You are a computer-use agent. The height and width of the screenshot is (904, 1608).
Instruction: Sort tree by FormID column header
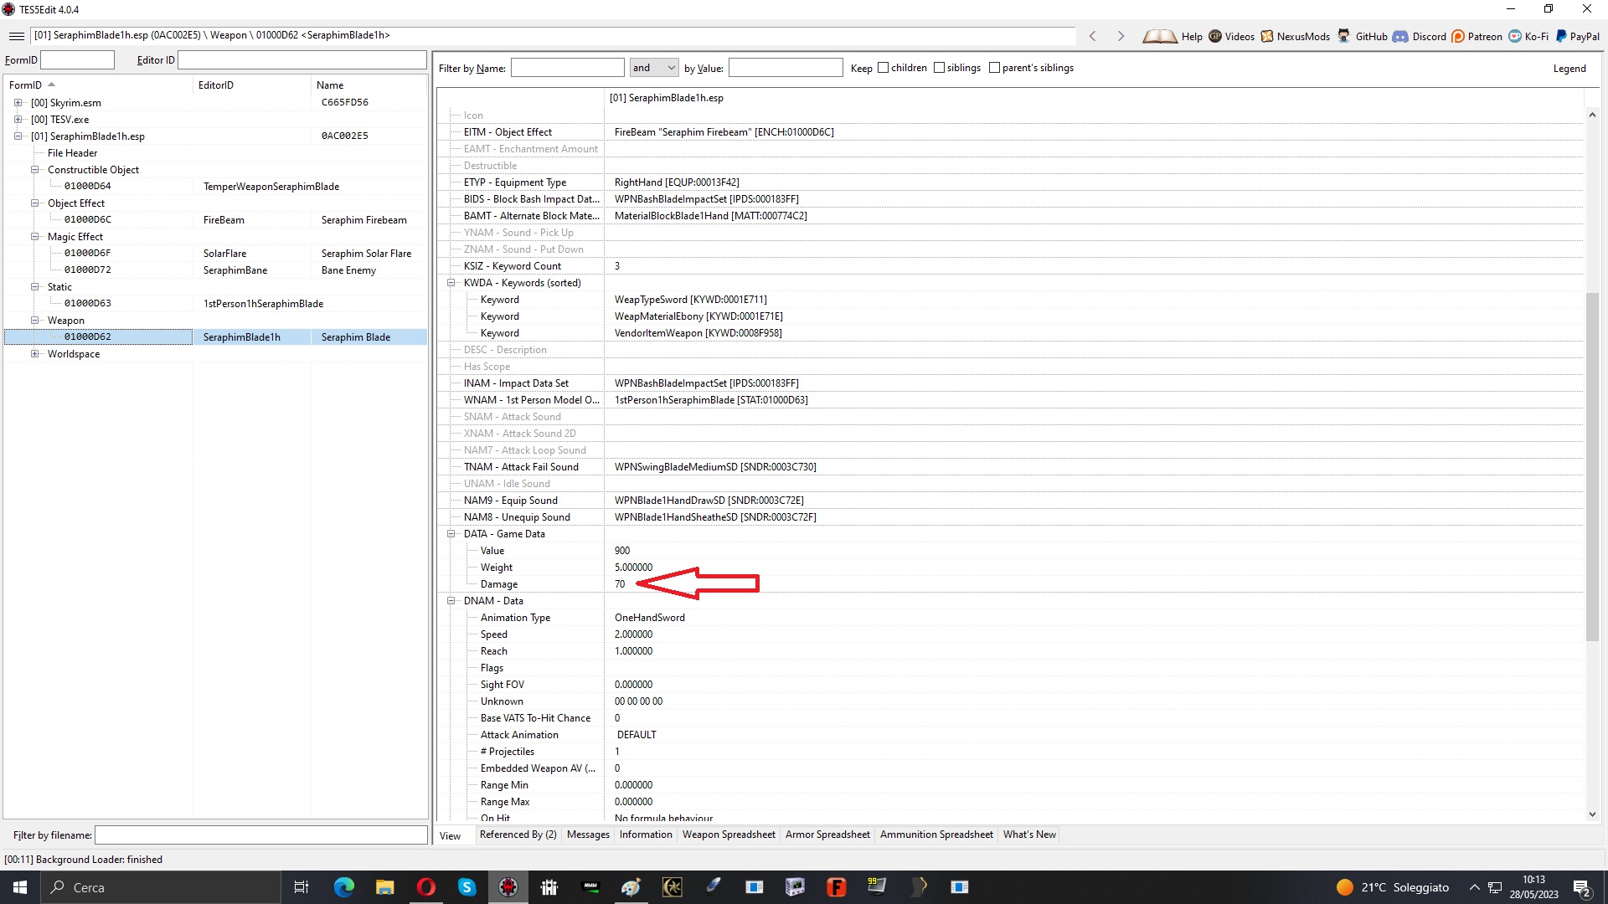click(x=99, y=85)
